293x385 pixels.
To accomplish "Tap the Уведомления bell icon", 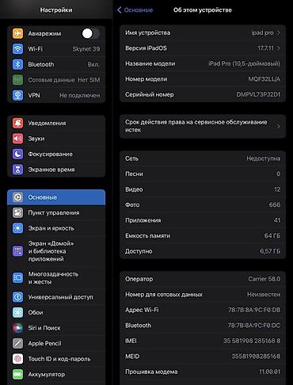I will pyautogui.click(x=17, y=123).
